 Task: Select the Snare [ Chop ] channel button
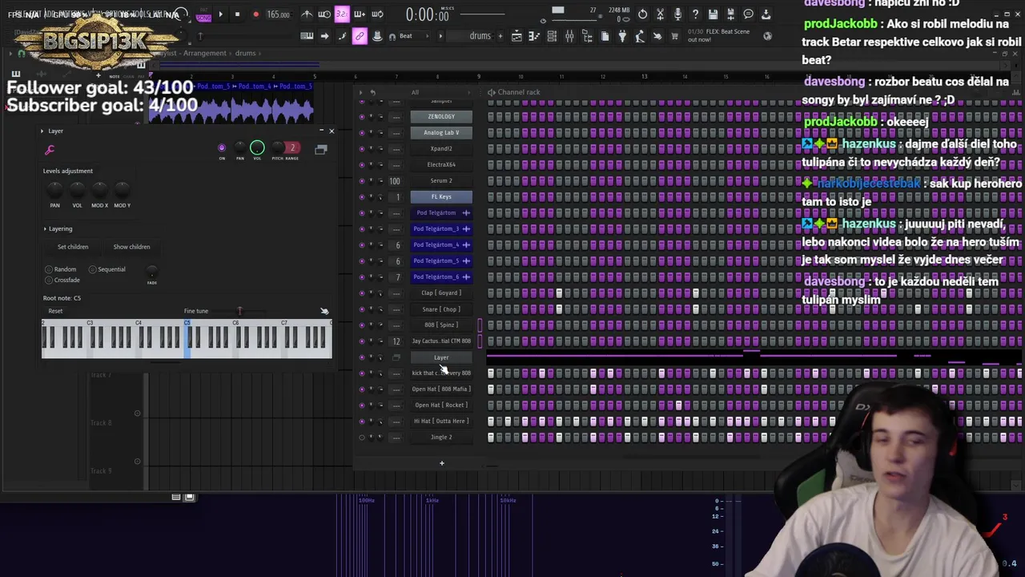(x=441, y=309)
